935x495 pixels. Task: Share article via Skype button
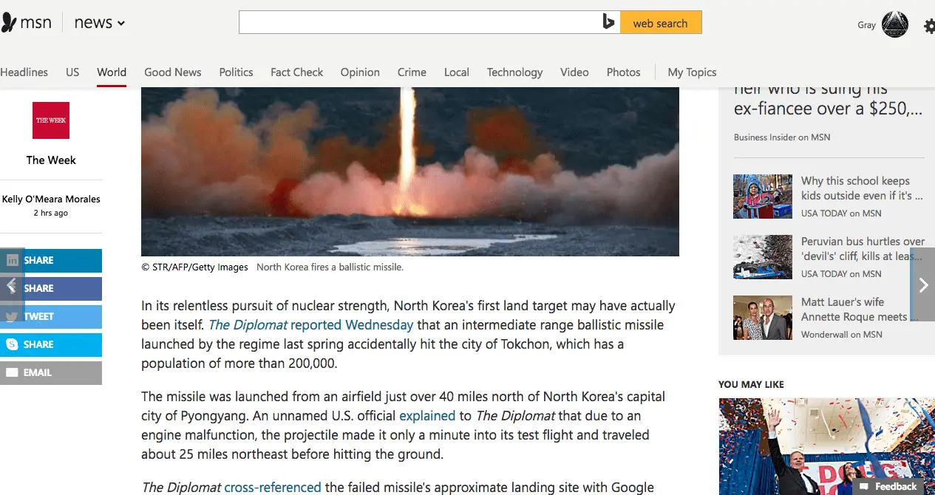(51, 344)
